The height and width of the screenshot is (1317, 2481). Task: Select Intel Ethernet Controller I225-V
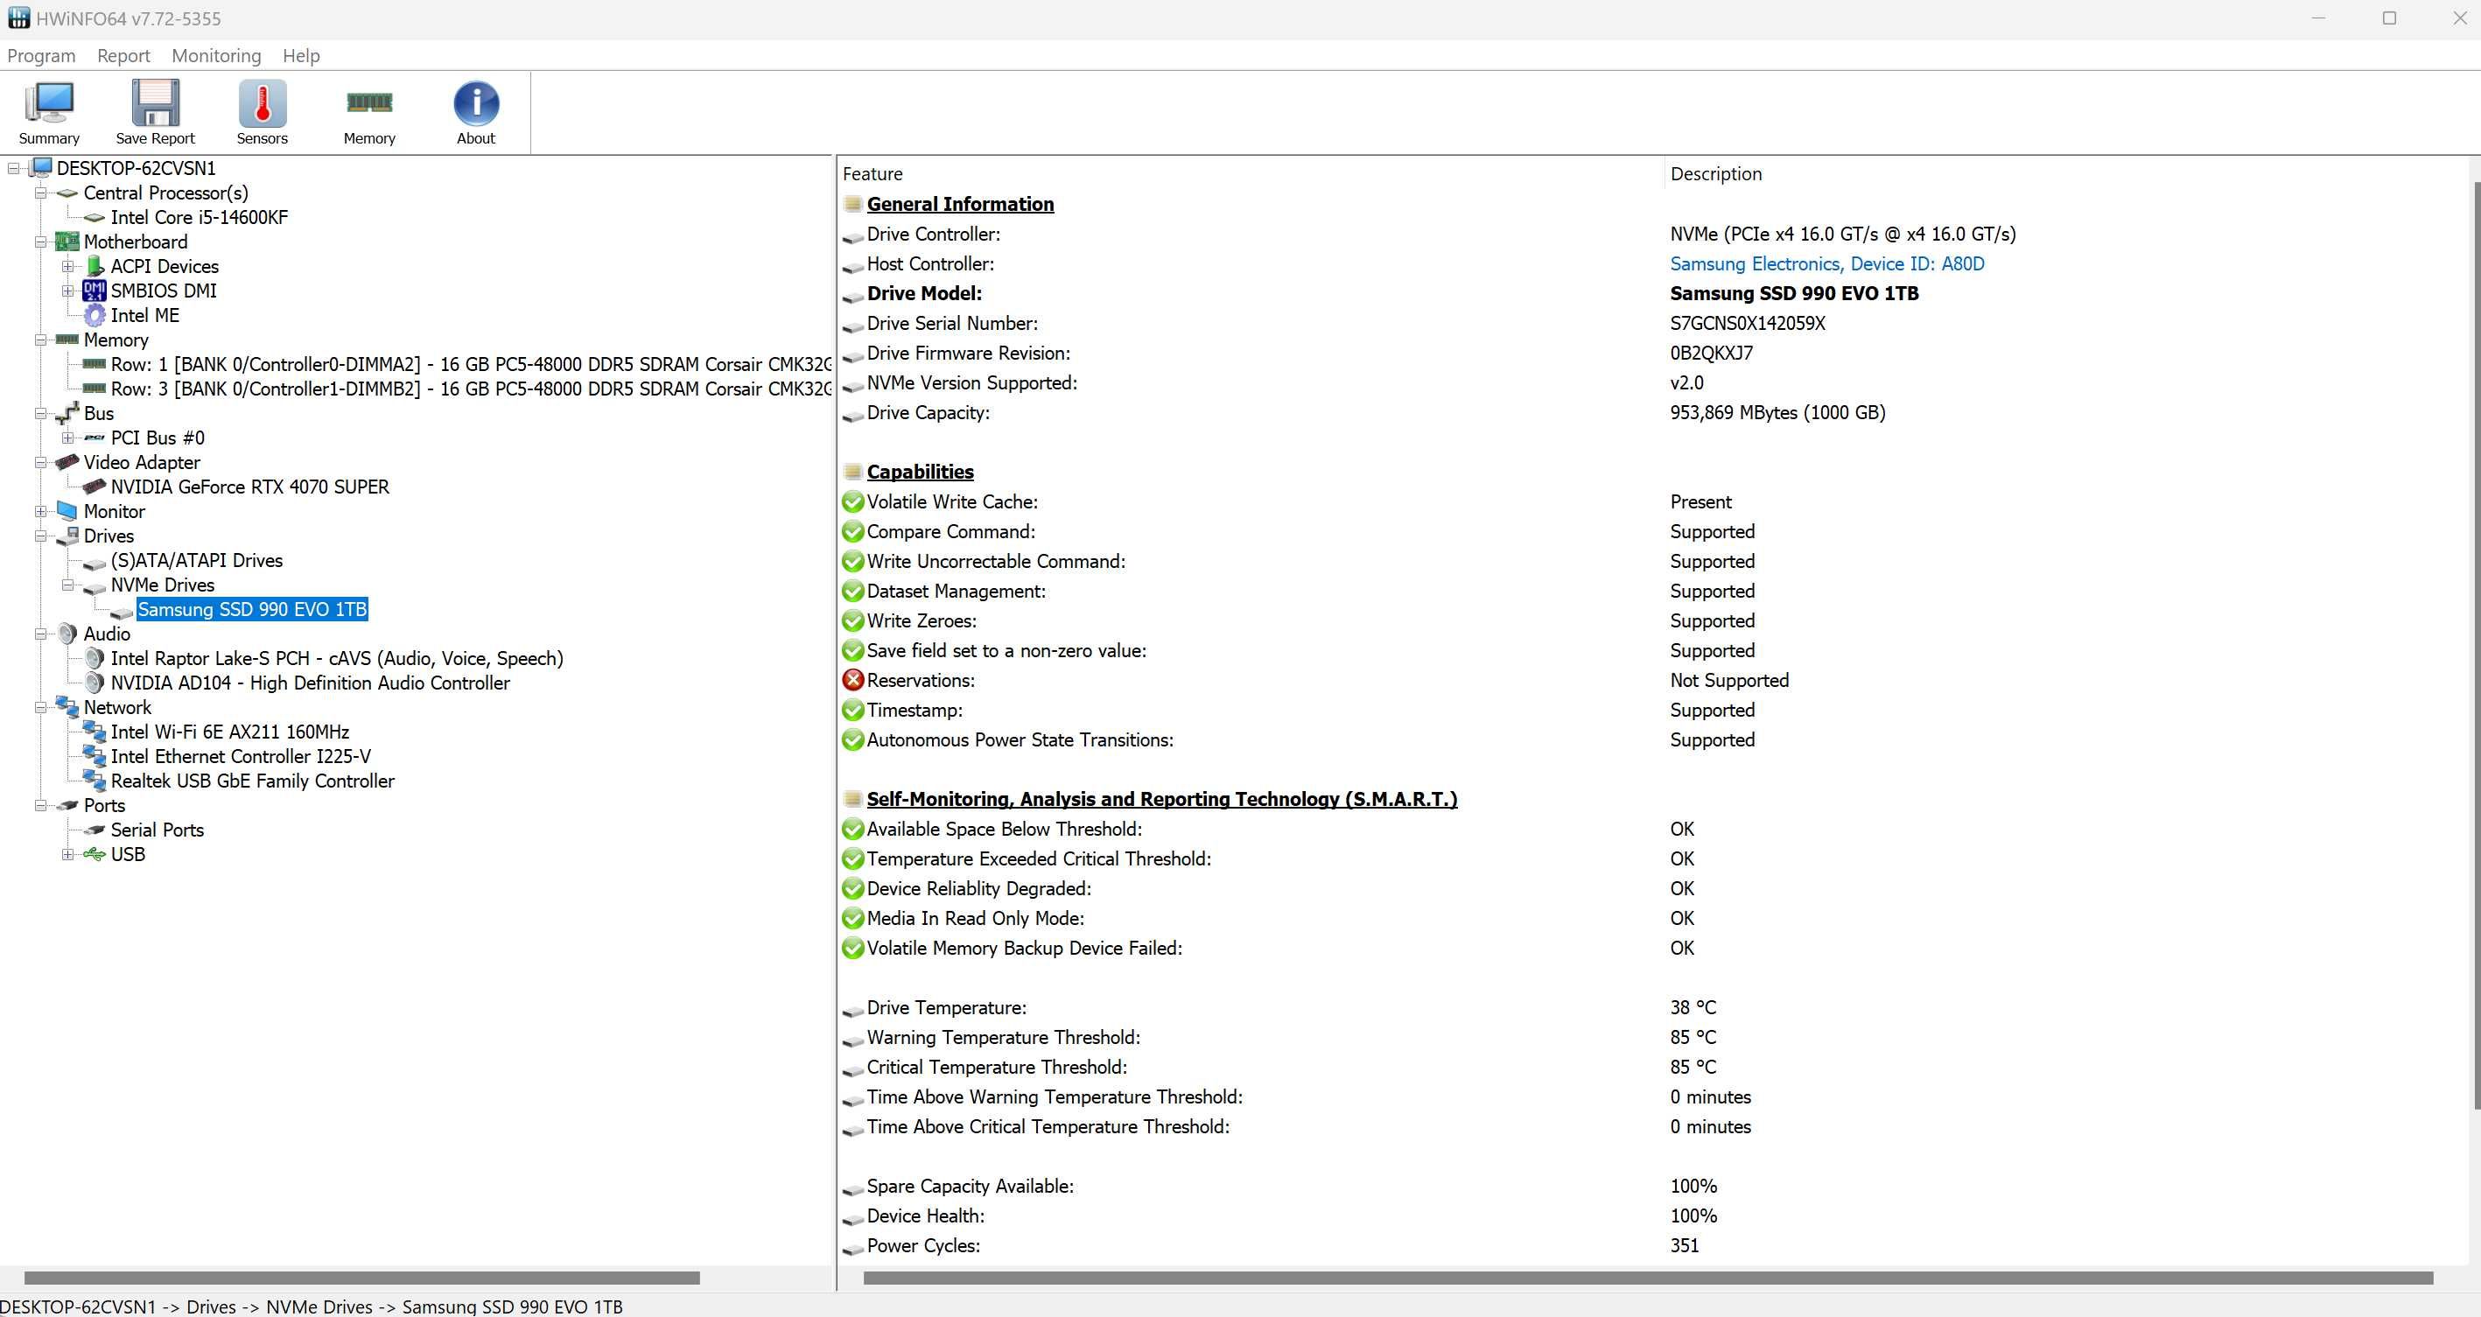click(240, 757)
